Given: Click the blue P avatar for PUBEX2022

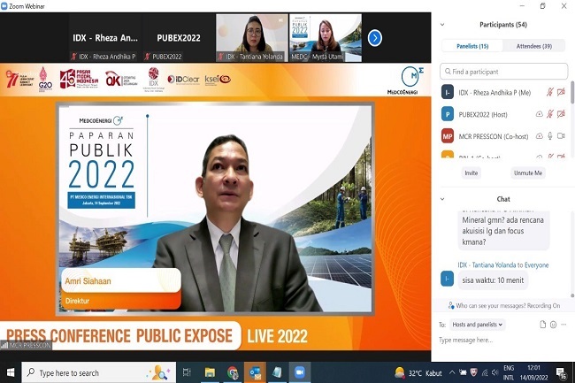Looking at the screenshot, I should click(448, 114).
